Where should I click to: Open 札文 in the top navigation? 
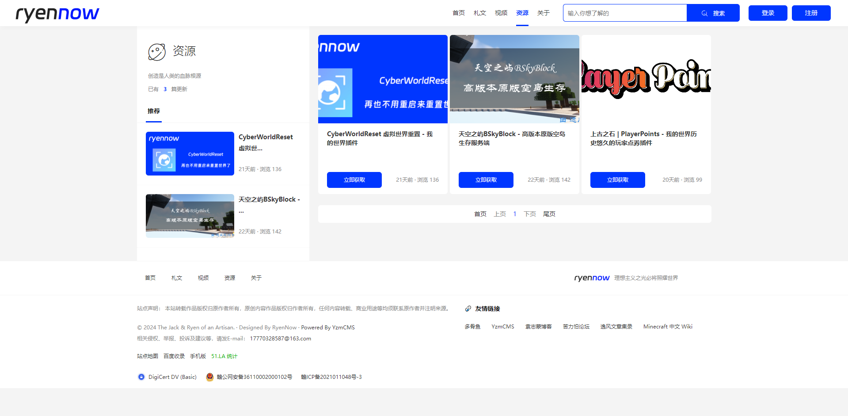tap(480, 13)
